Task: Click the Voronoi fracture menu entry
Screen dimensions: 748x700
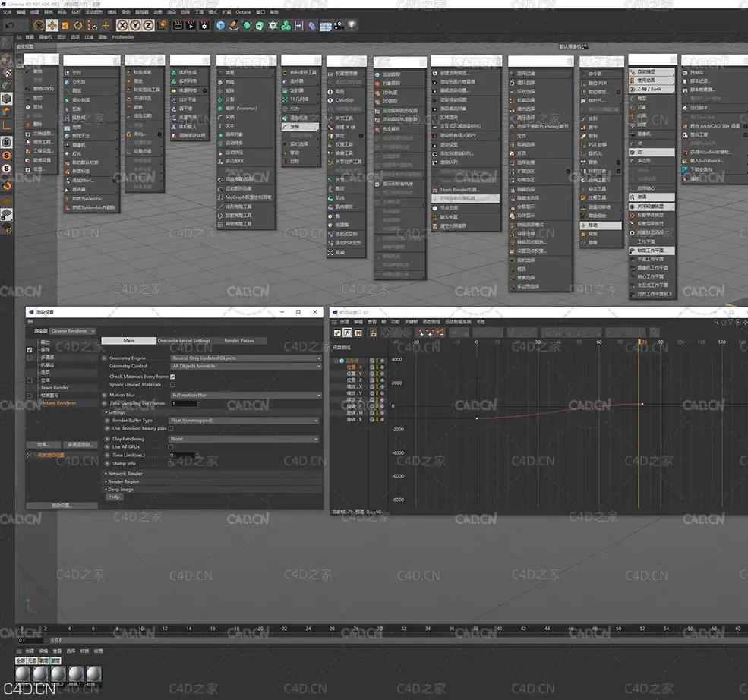Action: (x=246, y=109)
